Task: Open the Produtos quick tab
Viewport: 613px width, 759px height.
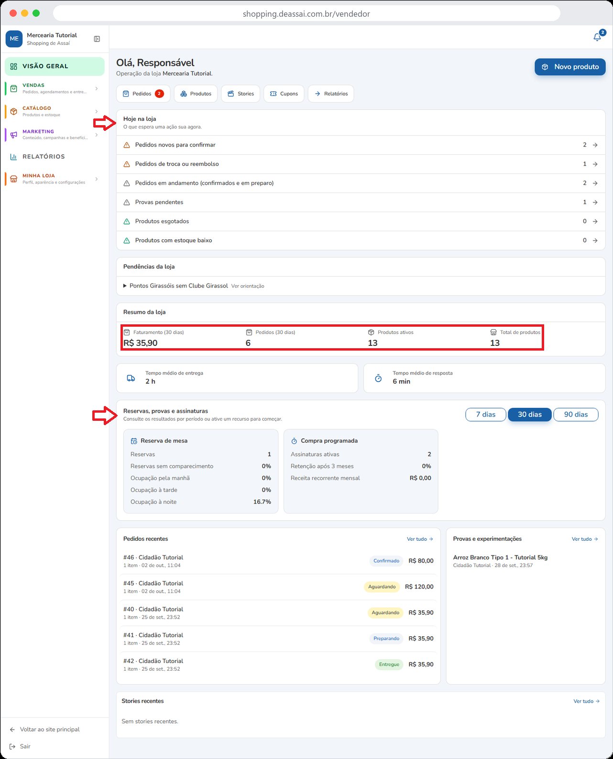Action: tap(196, 94)
